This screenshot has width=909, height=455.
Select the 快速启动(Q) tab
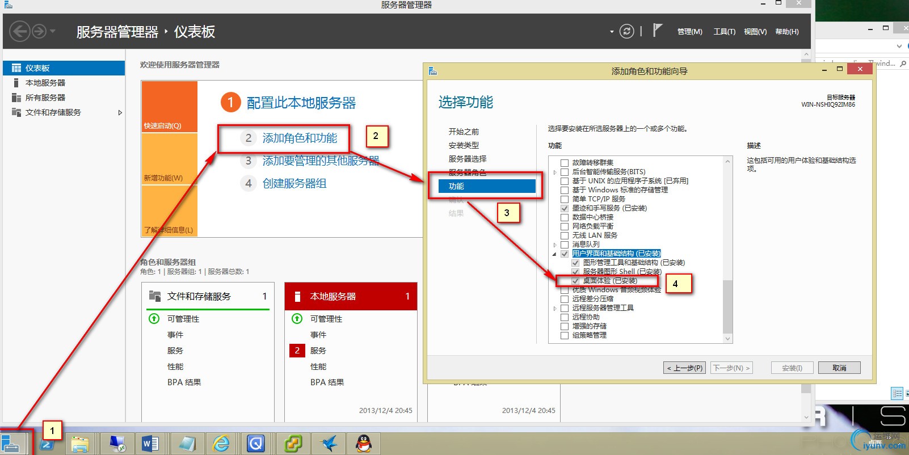[x=169, y=107]
